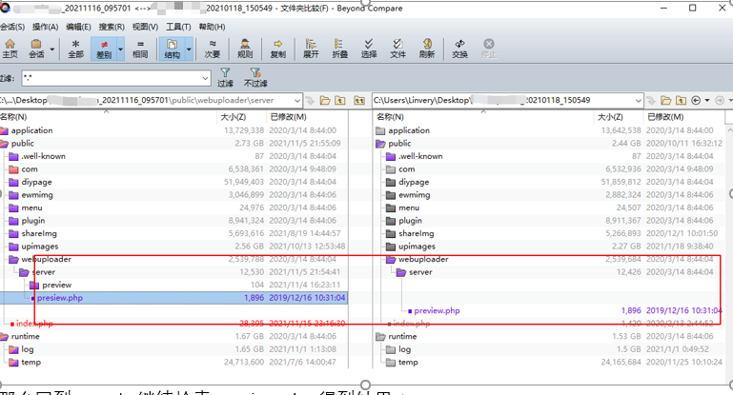Sort left pane by 名称(N) column

point(14,117)
